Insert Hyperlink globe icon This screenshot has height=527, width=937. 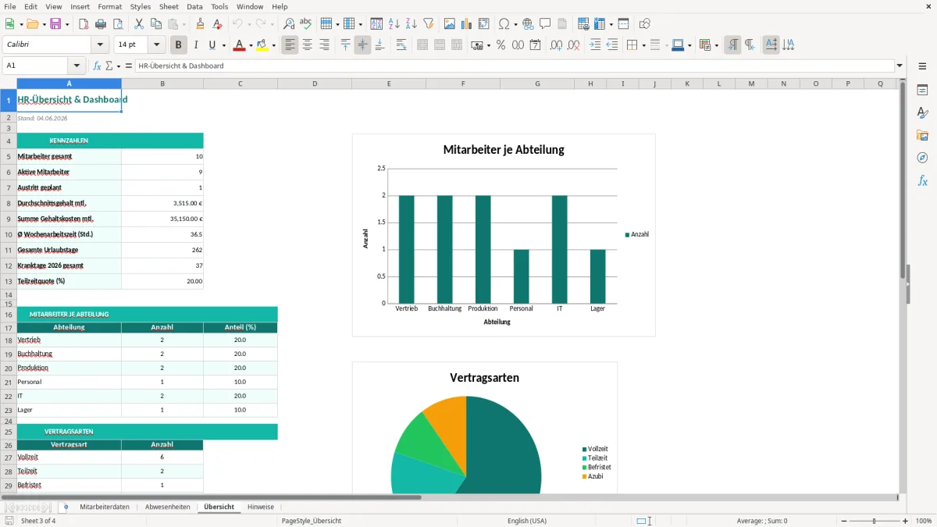528,24
